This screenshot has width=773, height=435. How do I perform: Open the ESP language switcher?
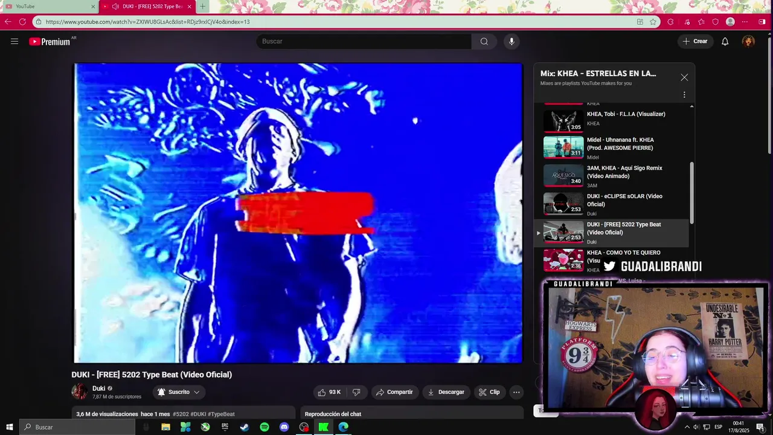click(719, 427)
